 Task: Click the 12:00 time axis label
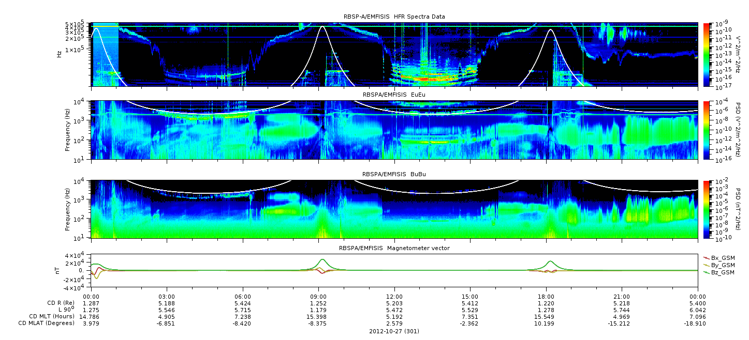coord(394,296)
